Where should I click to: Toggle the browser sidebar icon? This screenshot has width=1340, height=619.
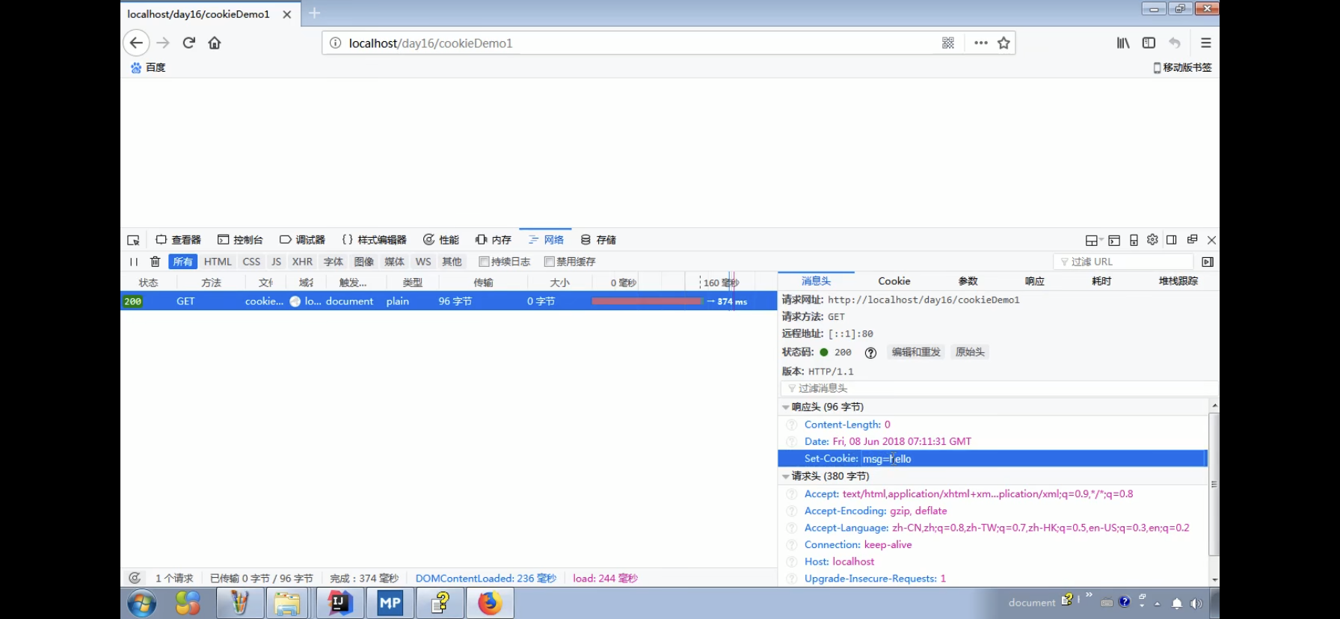coord(1149,43)
